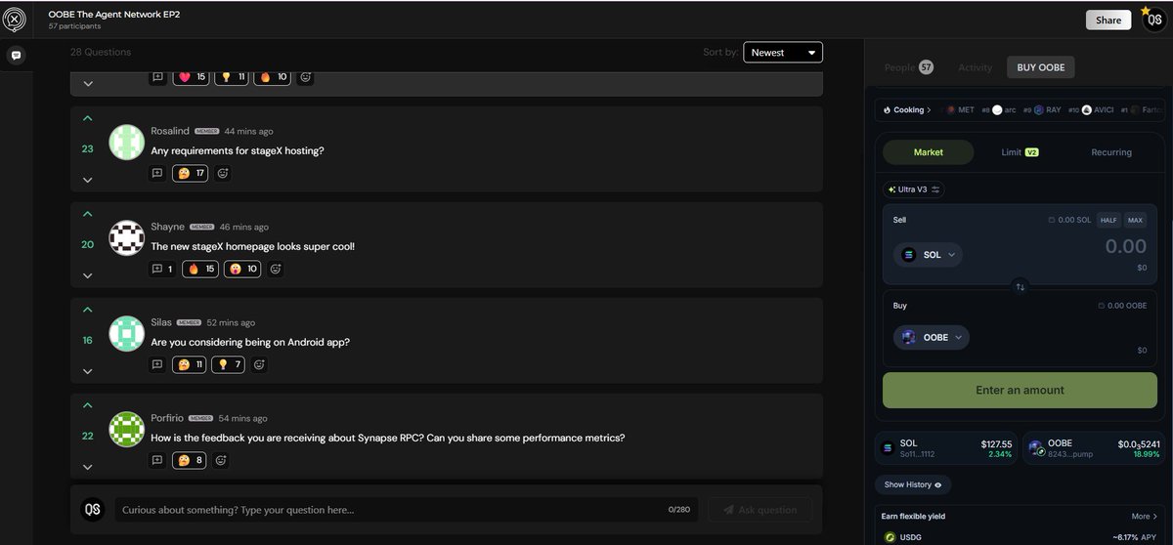
Task: Open Porfirio's pixel avatar
Action: click(x=127, y=430)
